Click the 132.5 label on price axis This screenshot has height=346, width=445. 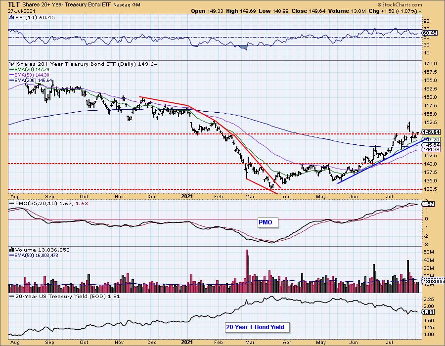pyautogui.click(x=431, y=189)
